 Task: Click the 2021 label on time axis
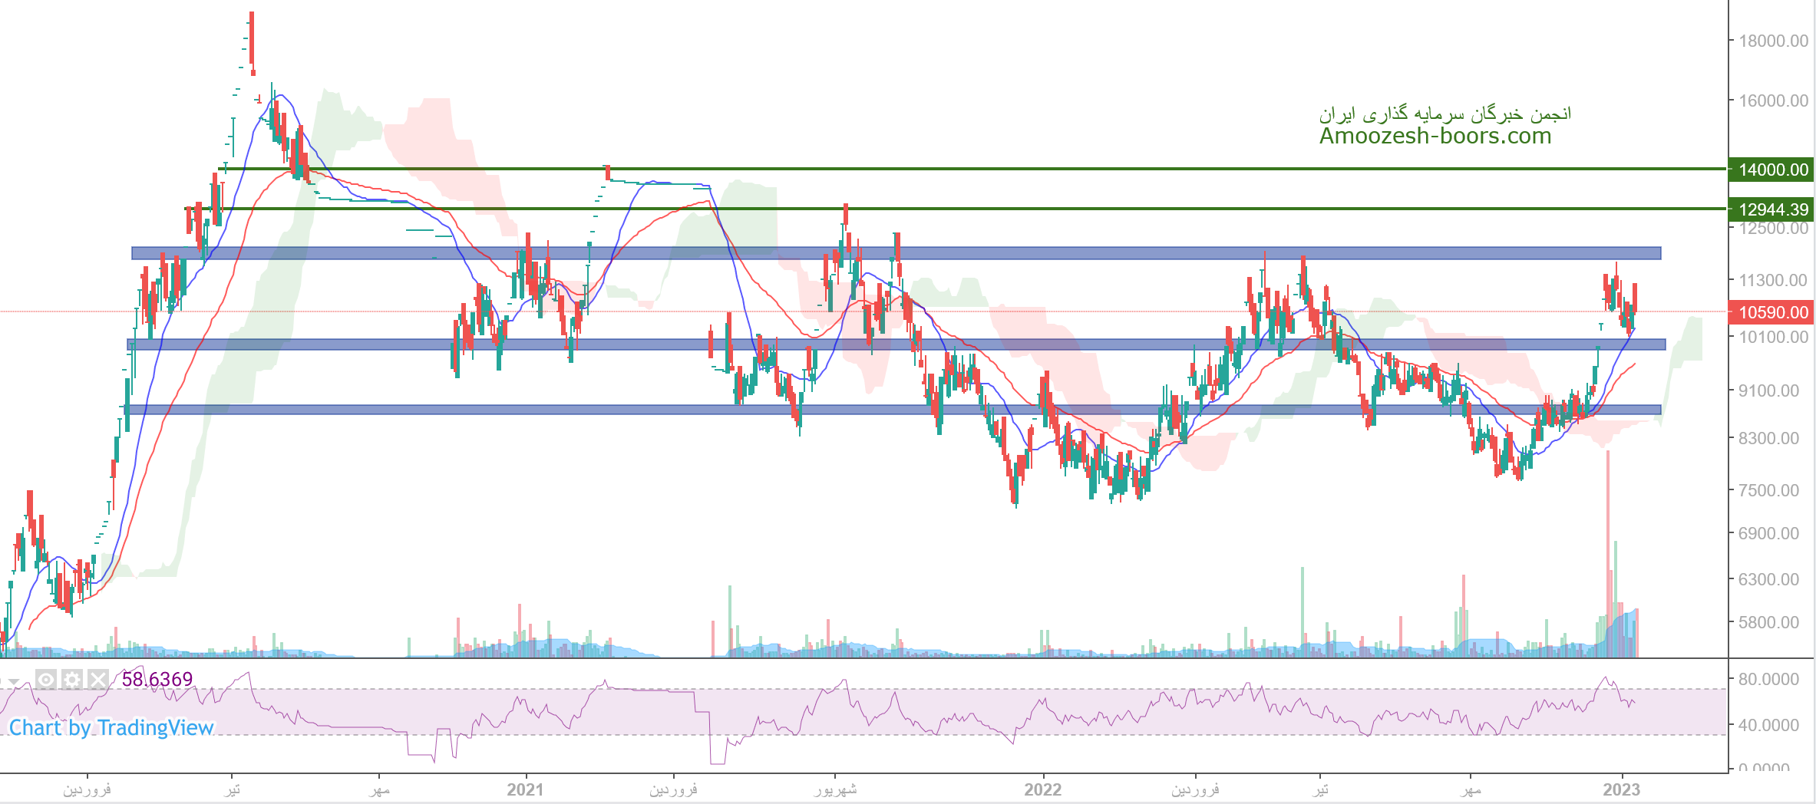pyautogui.click(x=525, y=789)
